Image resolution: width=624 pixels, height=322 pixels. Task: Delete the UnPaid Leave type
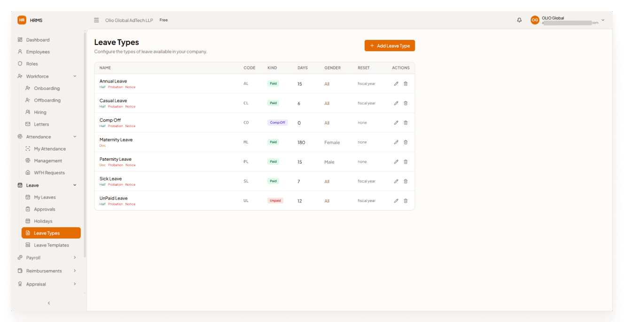click(406, 201)
